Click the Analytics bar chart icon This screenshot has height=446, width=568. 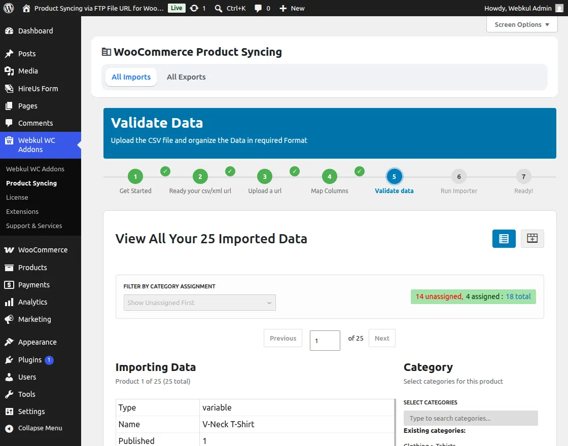coord(9,302)
